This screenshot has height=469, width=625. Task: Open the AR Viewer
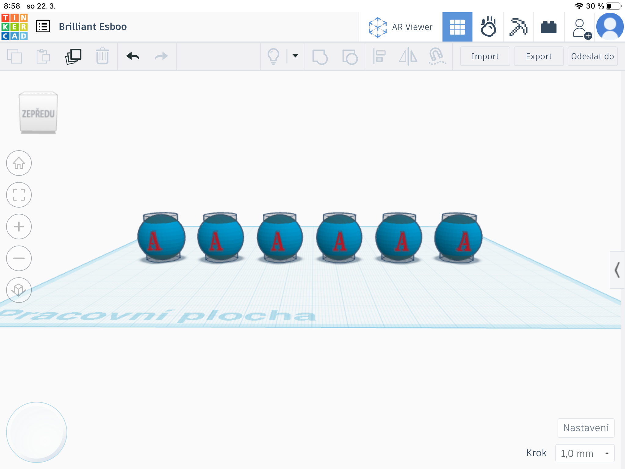click(400, 27)
